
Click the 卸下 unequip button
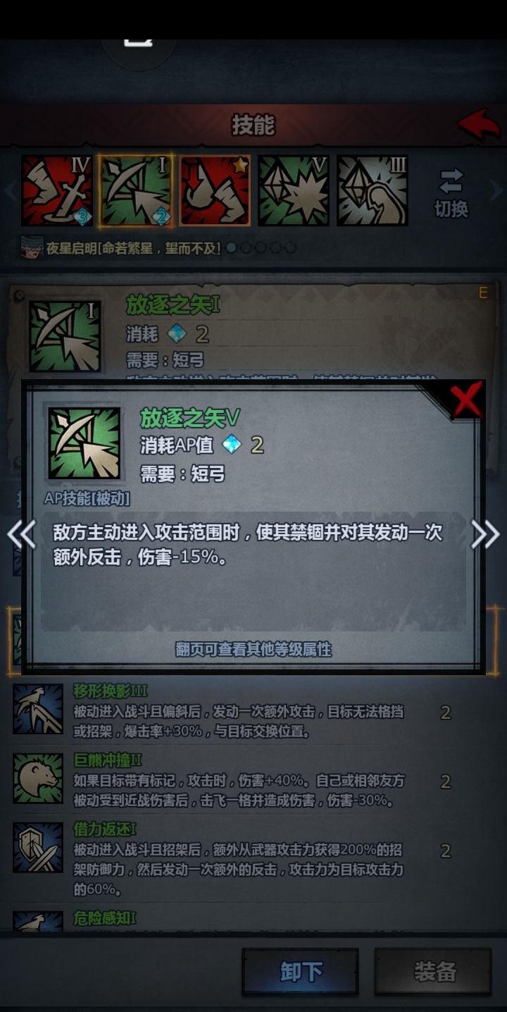click(301, 972)
